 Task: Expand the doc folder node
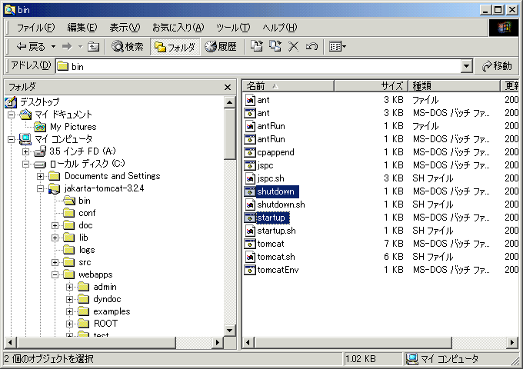pyautogui.click(x=55, y=226)
